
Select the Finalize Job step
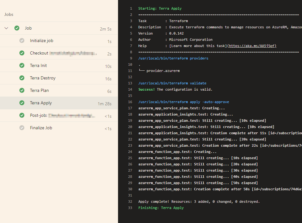point(41,128)
